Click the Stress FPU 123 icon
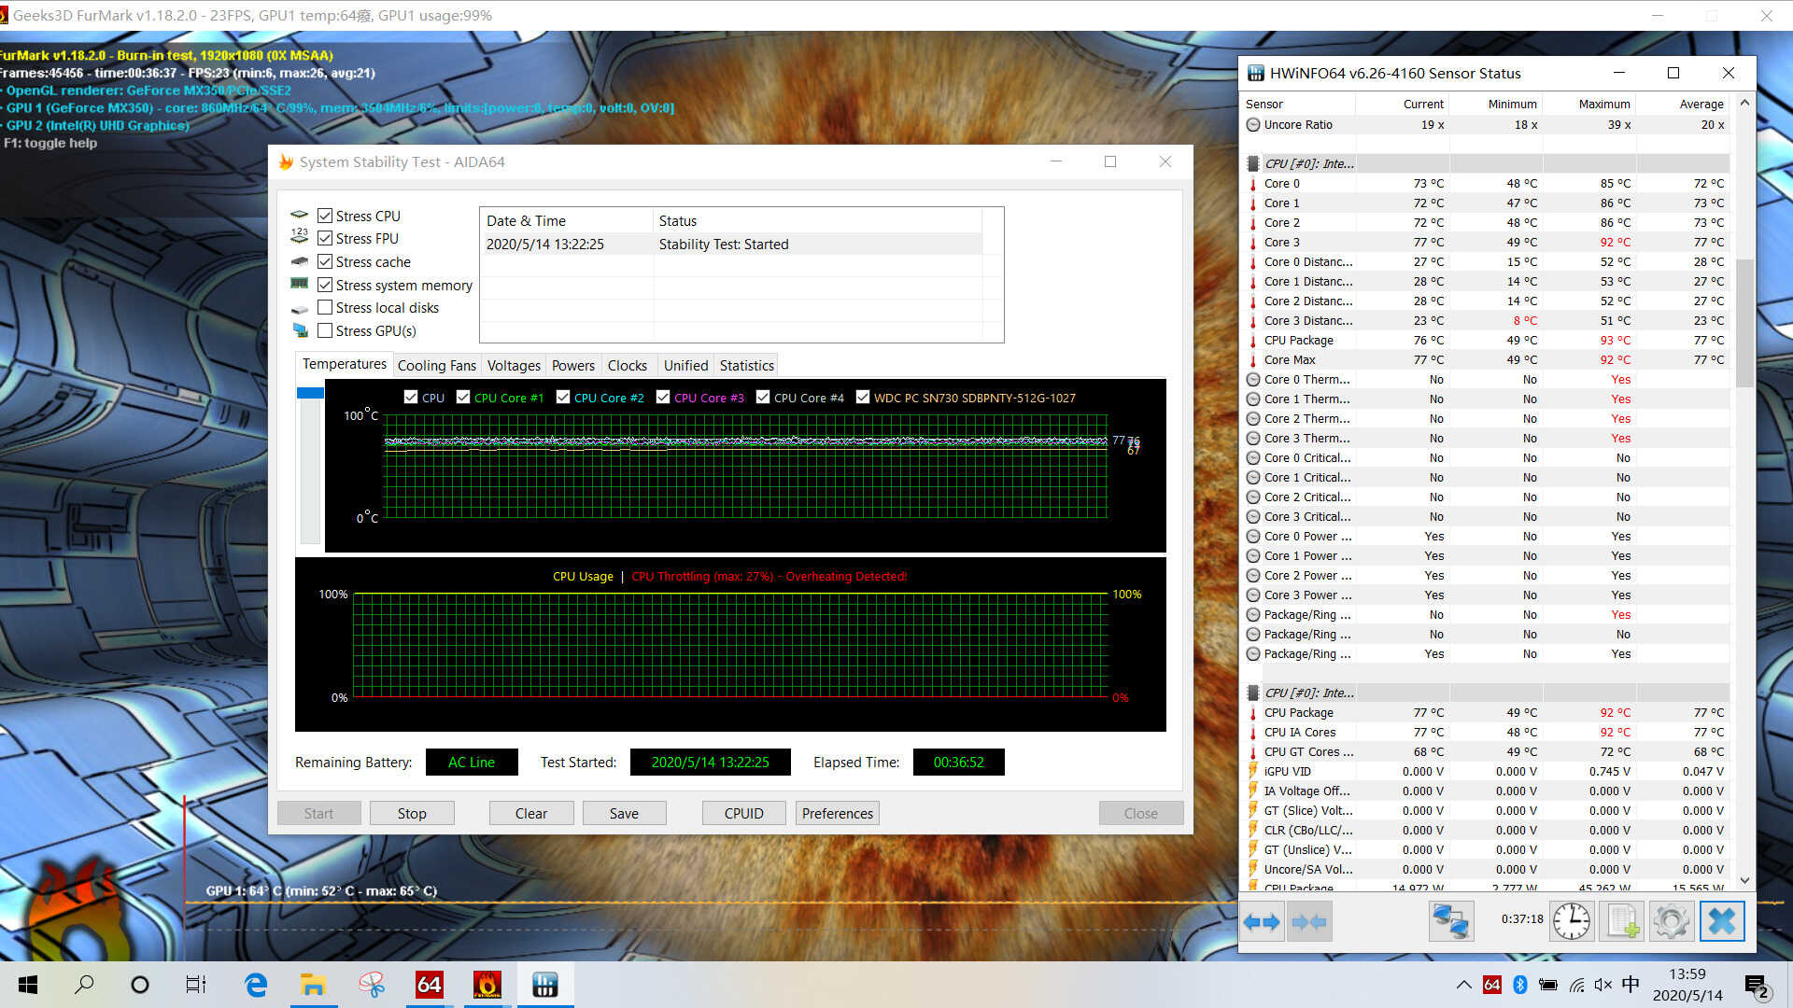The height and width of the screenshot is (1008, 1793). click(299, 237)
